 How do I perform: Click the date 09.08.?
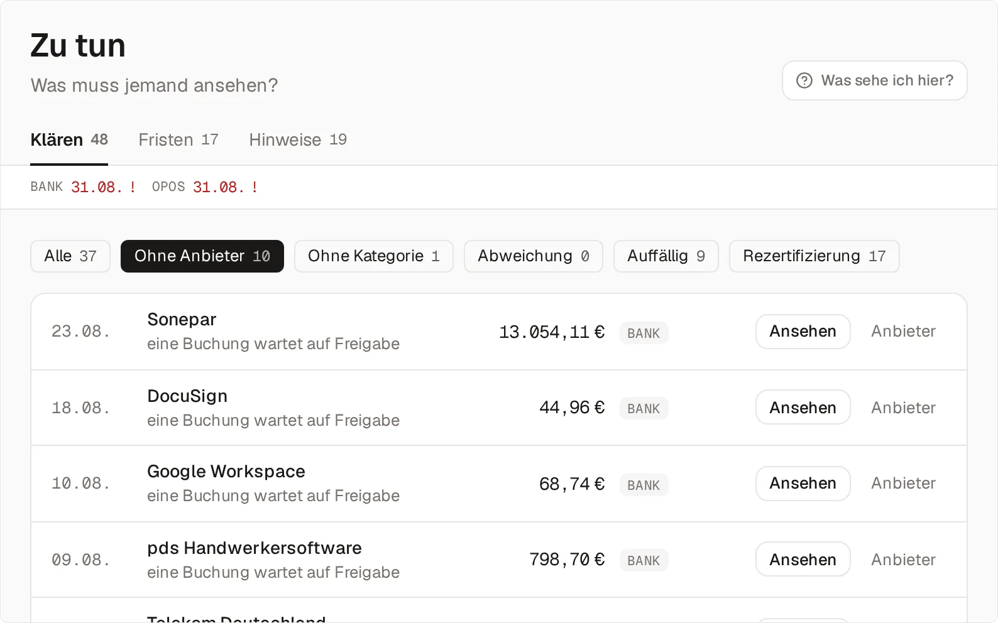coord(81,560)
